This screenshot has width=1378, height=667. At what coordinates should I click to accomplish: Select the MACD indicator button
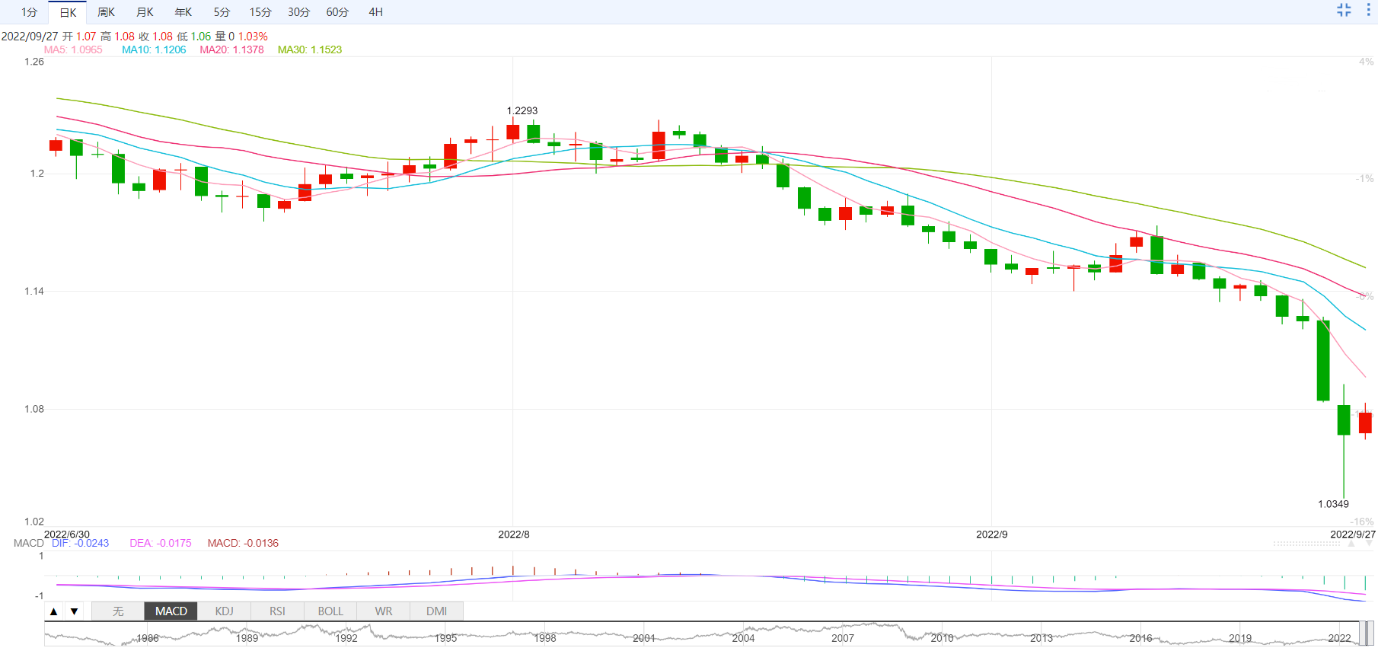coord(171,611)
